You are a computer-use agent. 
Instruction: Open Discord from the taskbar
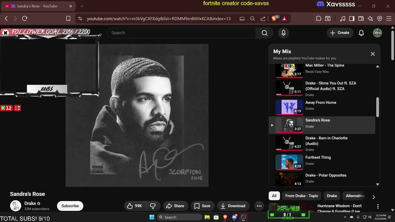[234, 217]
